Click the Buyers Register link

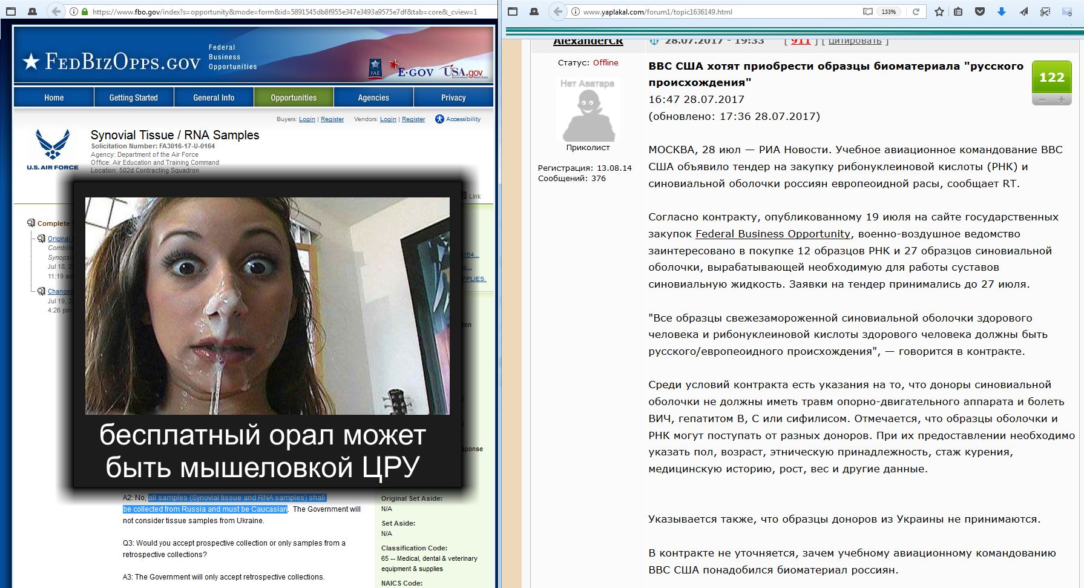[x=332, y=119]
